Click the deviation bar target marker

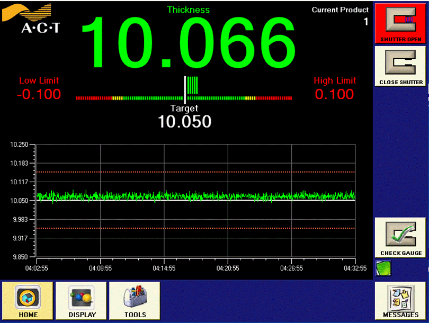[x=185, y=89]
